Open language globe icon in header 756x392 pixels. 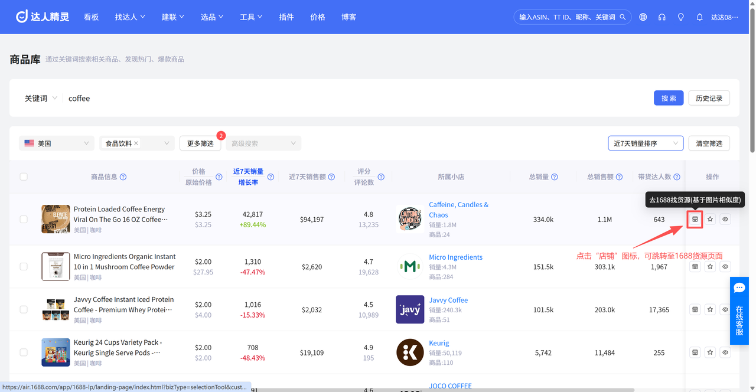click(643, 17)
